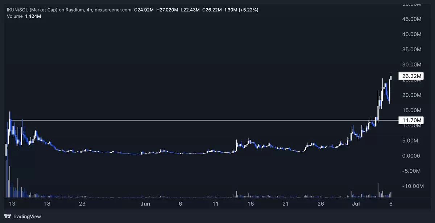
Task: Click the 40.00M price axis label
Action: point(413,34)
